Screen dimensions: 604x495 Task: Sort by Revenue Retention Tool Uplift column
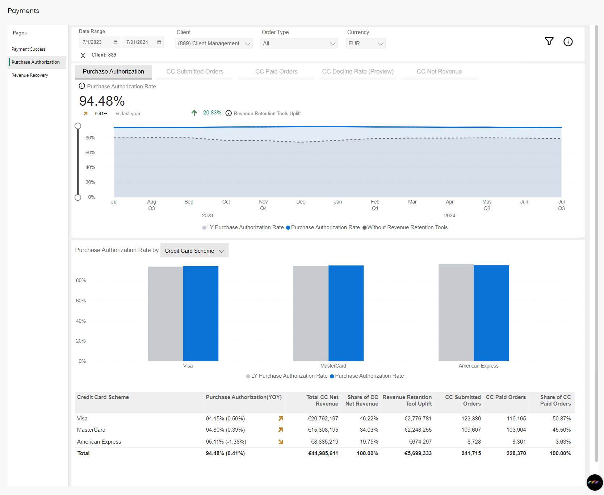[407, 400]
